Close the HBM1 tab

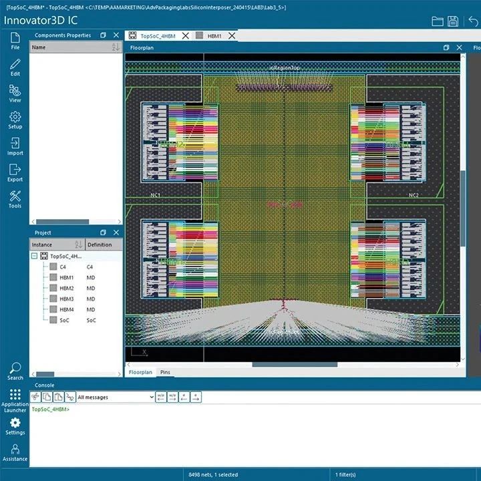point(232,36)
